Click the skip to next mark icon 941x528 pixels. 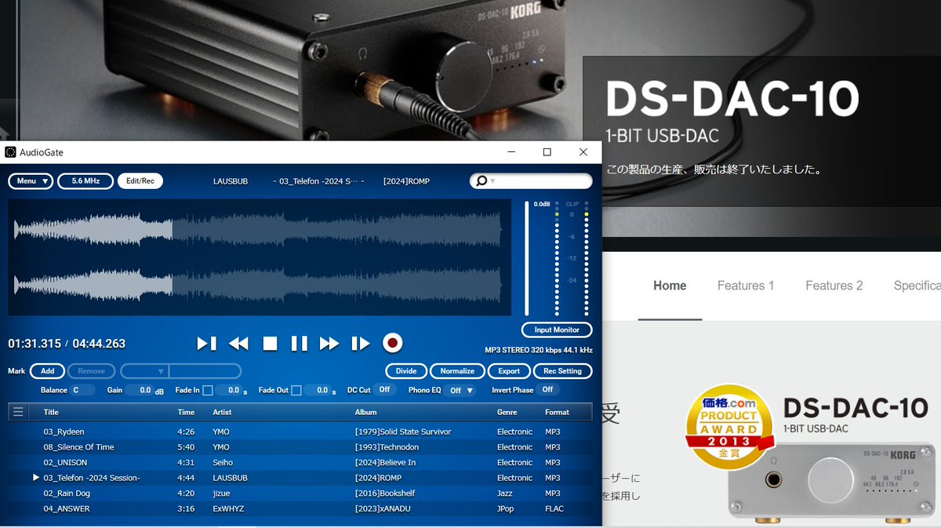pos(360,343)
